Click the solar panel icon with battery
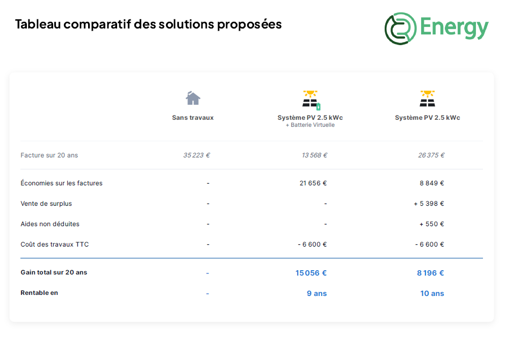The image size is (505, 354). tap(311, 100)
